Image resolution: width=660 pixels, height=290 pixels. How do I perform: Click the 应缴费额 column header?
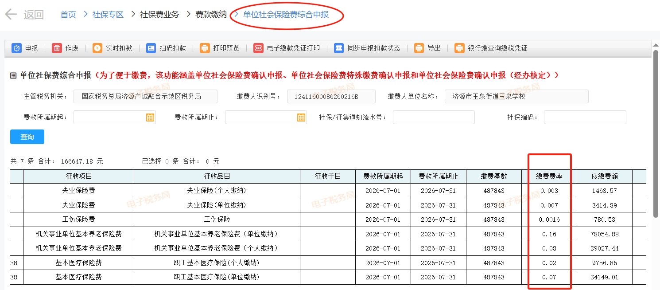(605, 176)
